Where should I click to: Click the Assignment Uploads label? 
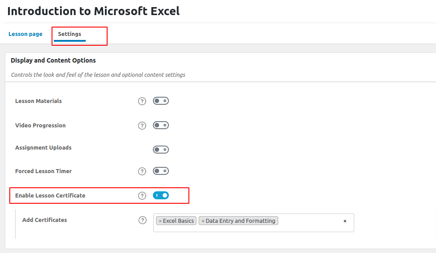click(x=44, y=147)
